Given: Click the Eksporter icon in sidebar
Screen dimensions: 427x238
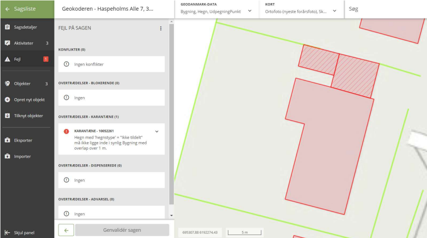Looking at the screenshot, I should pyautogui.click(x=7, y=140).
